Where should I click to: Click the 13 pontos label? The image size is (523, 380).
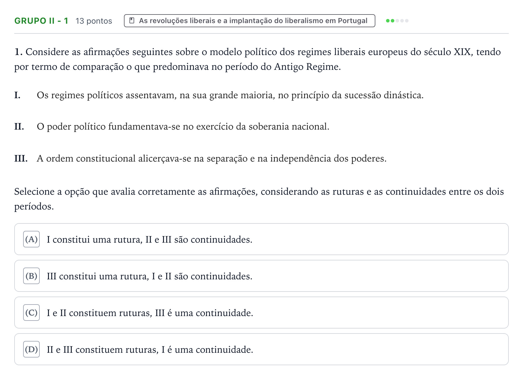94,21
